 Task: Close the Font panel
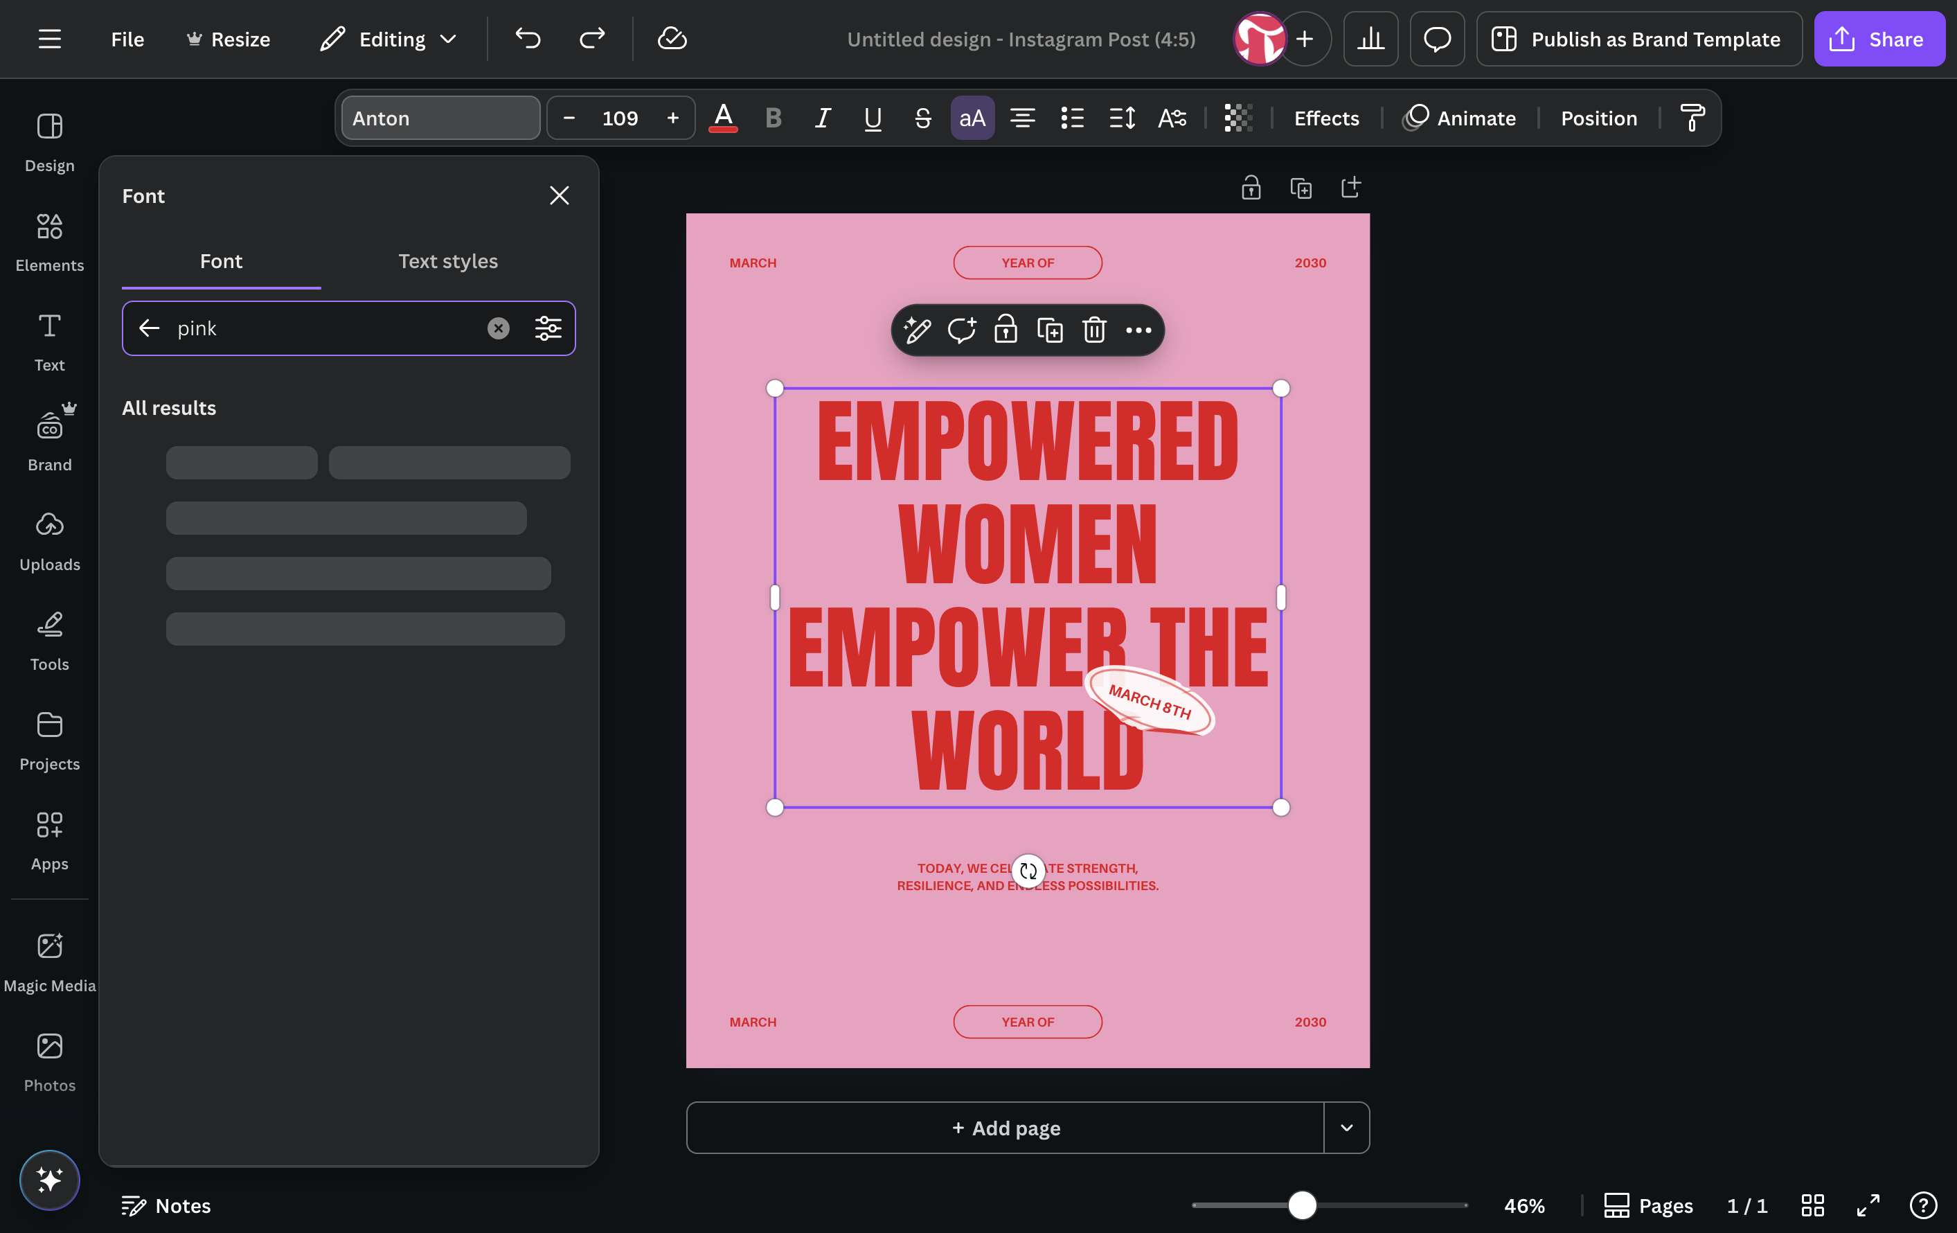pyautogui.click(x=559, y=195)
